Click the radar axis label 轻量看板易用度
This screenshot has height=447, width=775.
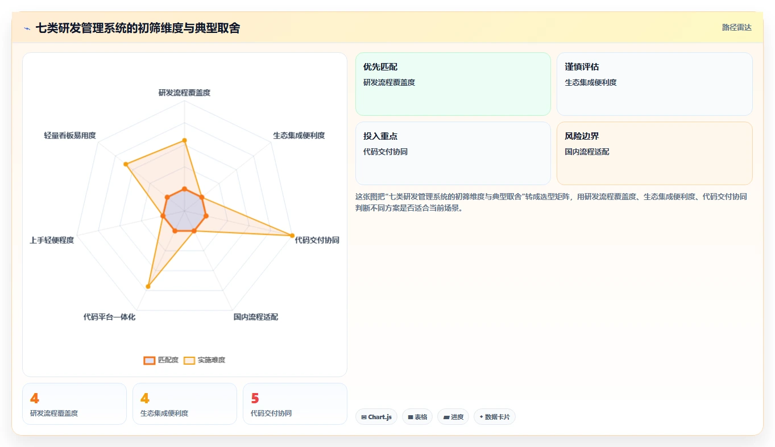[x=70, y=135]
